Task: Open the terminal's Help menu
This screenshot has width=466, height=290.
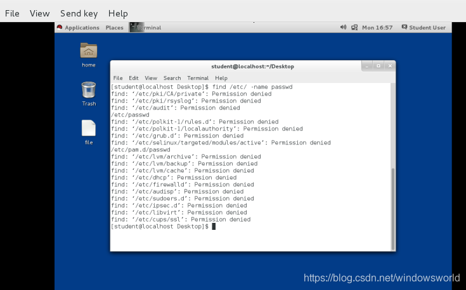Action: pyautogui.click(x=221, y=78)
